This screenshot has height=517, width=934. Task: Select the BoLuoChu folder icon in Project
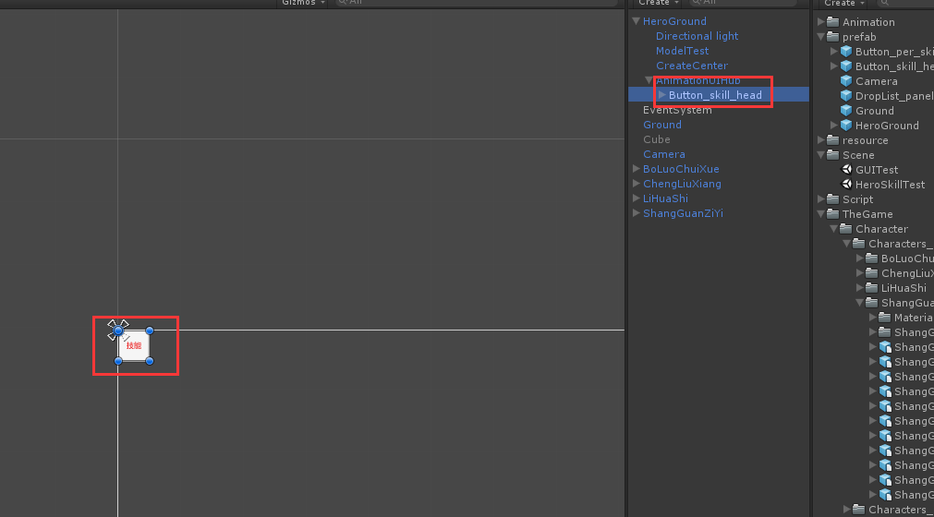pos(871,258)
